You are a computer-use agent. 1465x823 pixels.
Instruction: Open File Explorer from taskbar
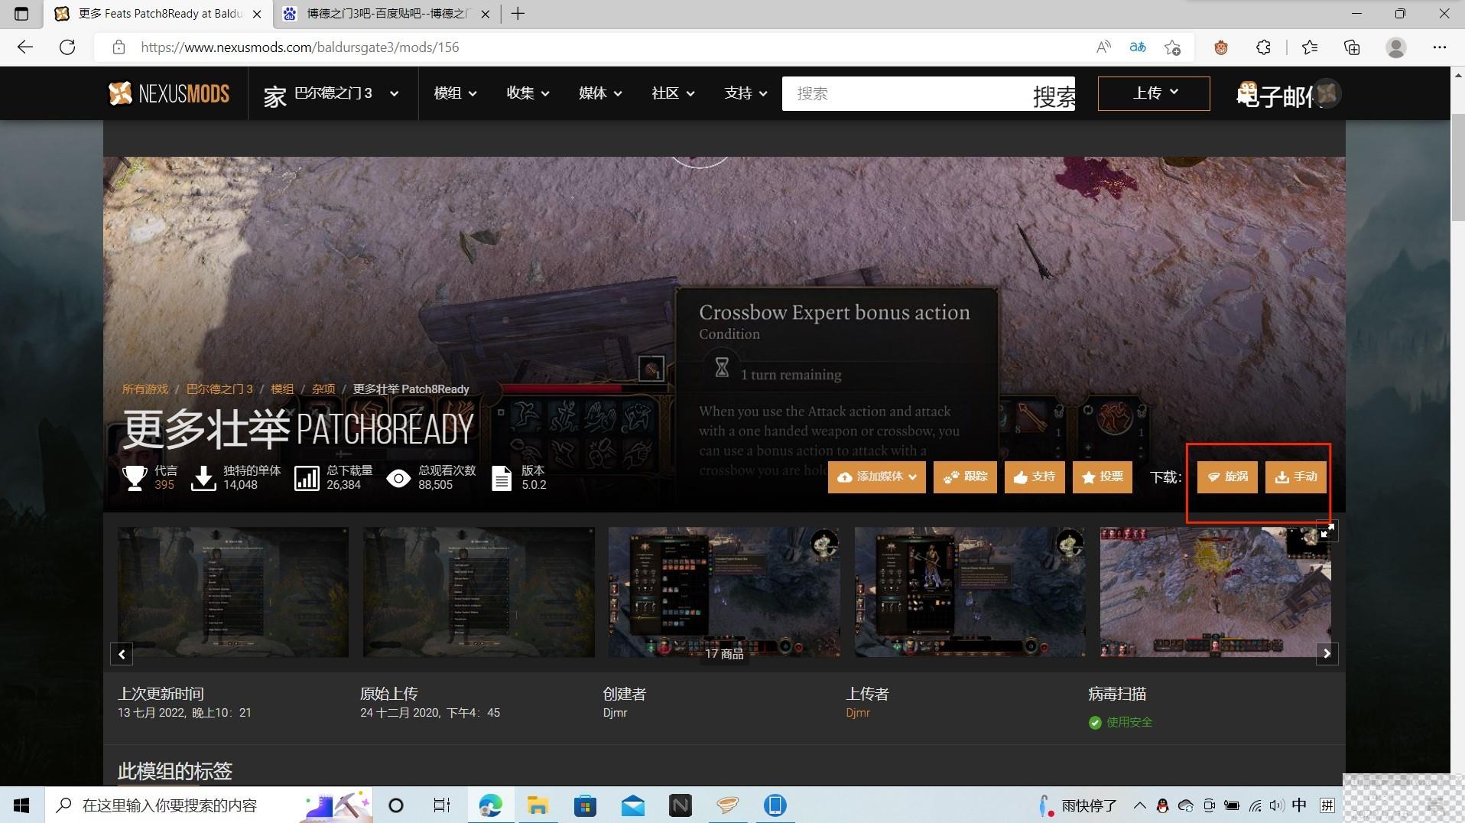tap(538, 805)
